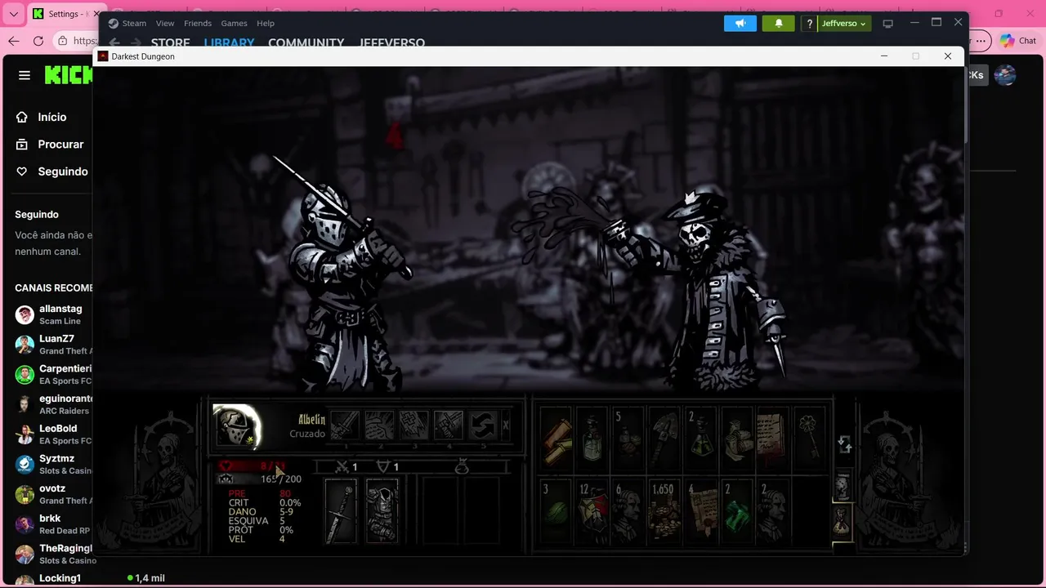This screenshot has width=1046, height=588.
Task: Open the Friends menu in Steam
Action: 198,23
